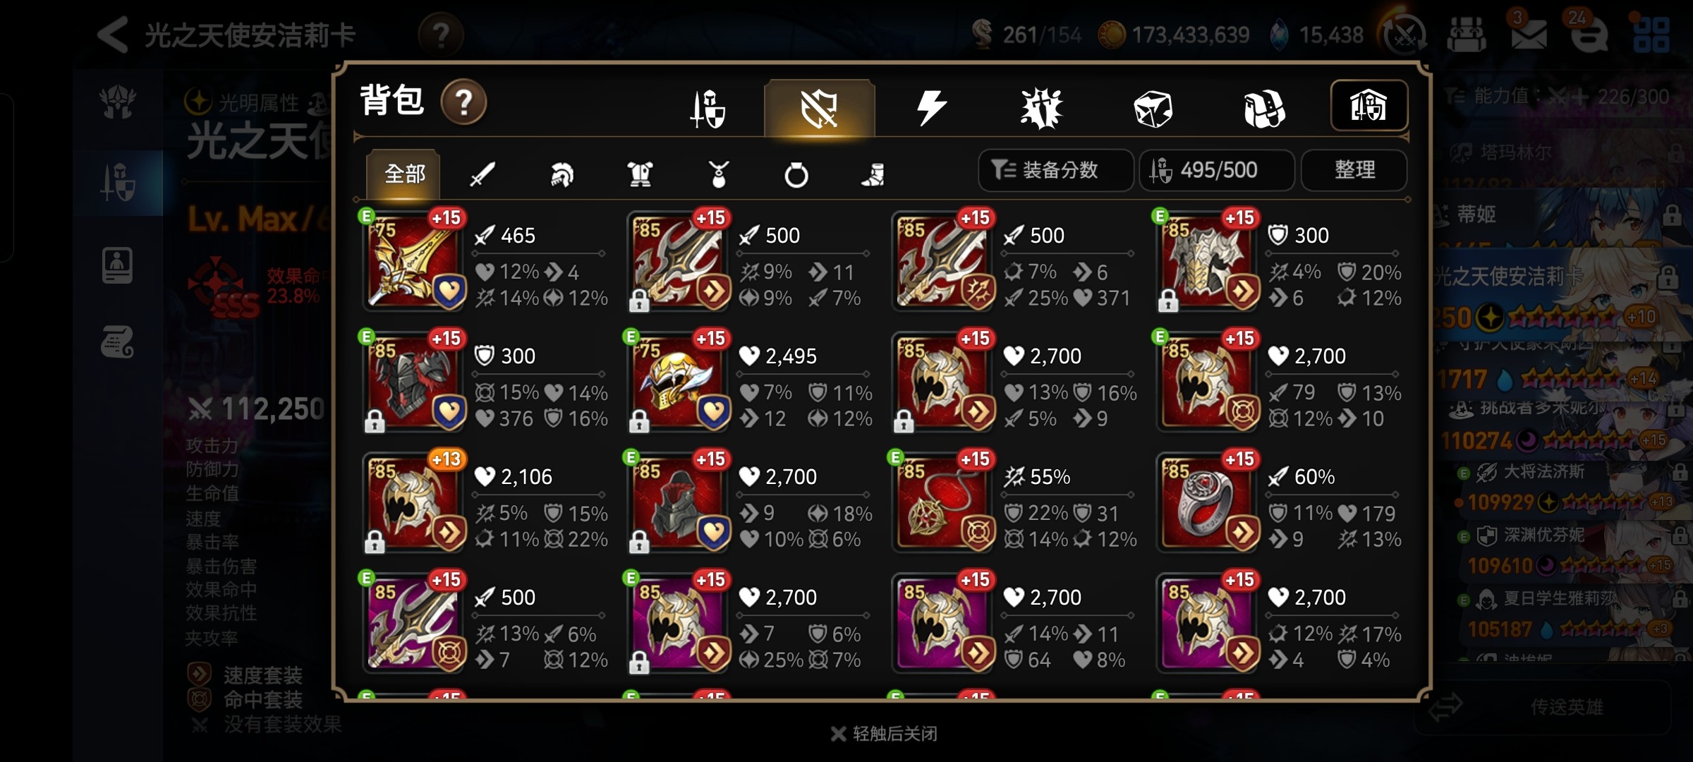Open the 装备分数 sort dropdown
This screenshot has width=1693, height=762.
pyautogui.click(x=1055, y=170)
